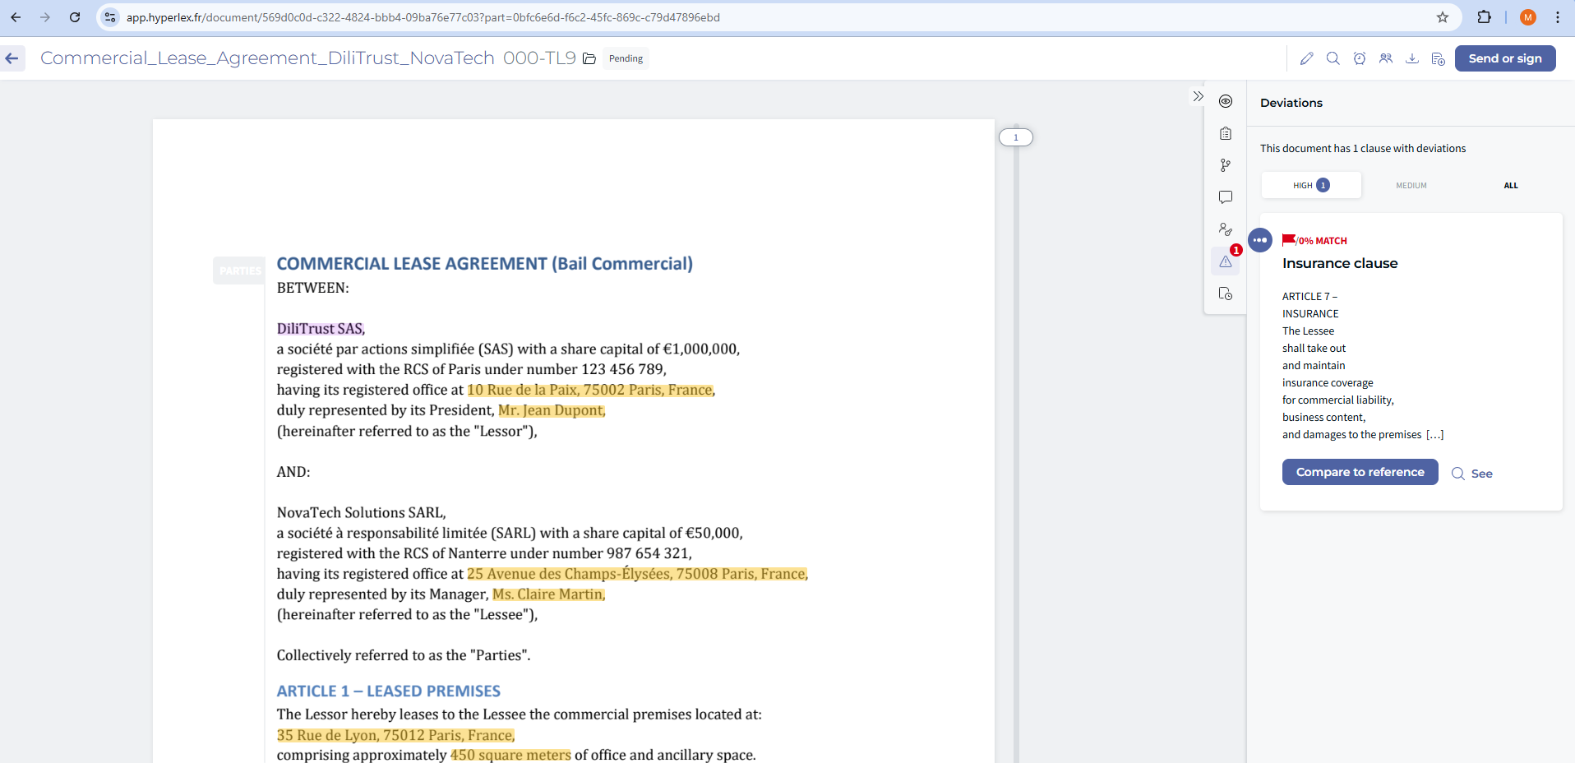Viewport: 1575px width, 763px height.
Task: Click highlighted address 25 Avenue des Champs-Élysées
Action: 637,574
